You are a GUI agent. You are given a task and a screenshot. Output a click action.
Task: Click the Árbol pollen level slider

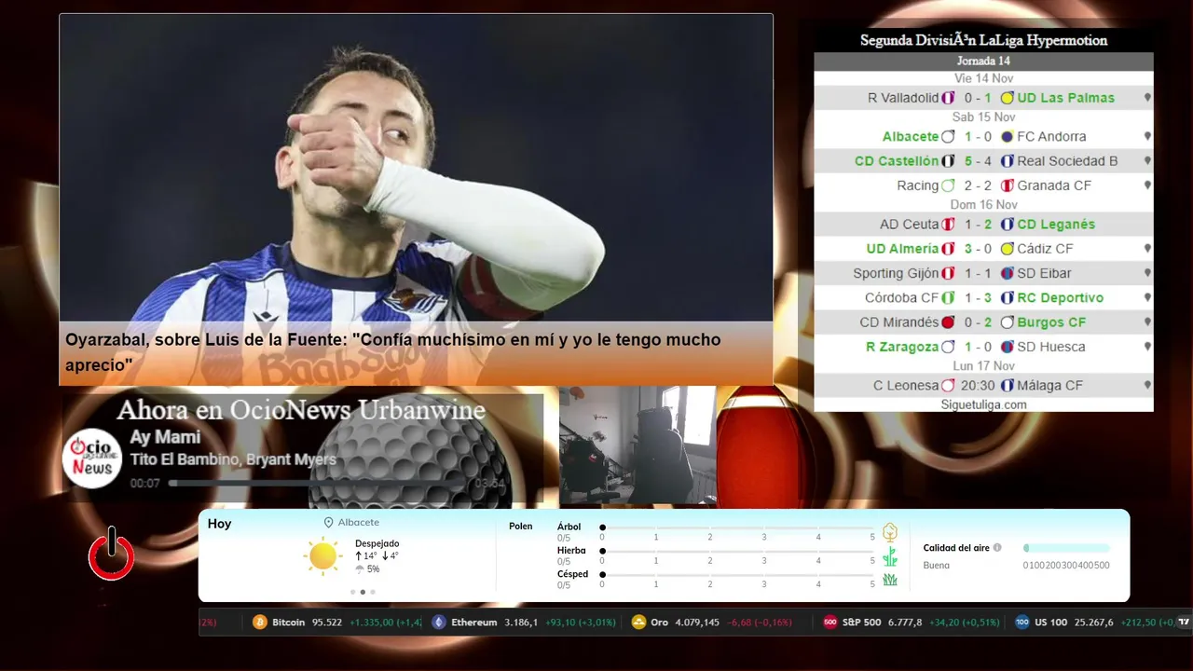click(x=737, y=528)
